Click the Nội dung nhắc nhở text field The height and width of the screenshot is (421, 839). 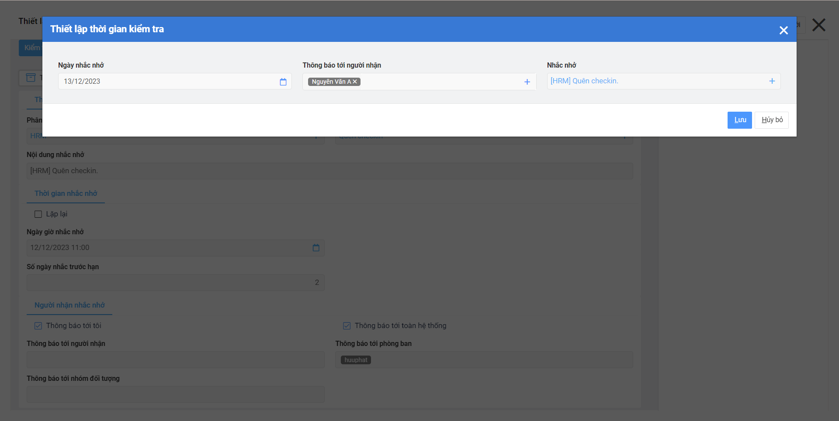(329, 171)
